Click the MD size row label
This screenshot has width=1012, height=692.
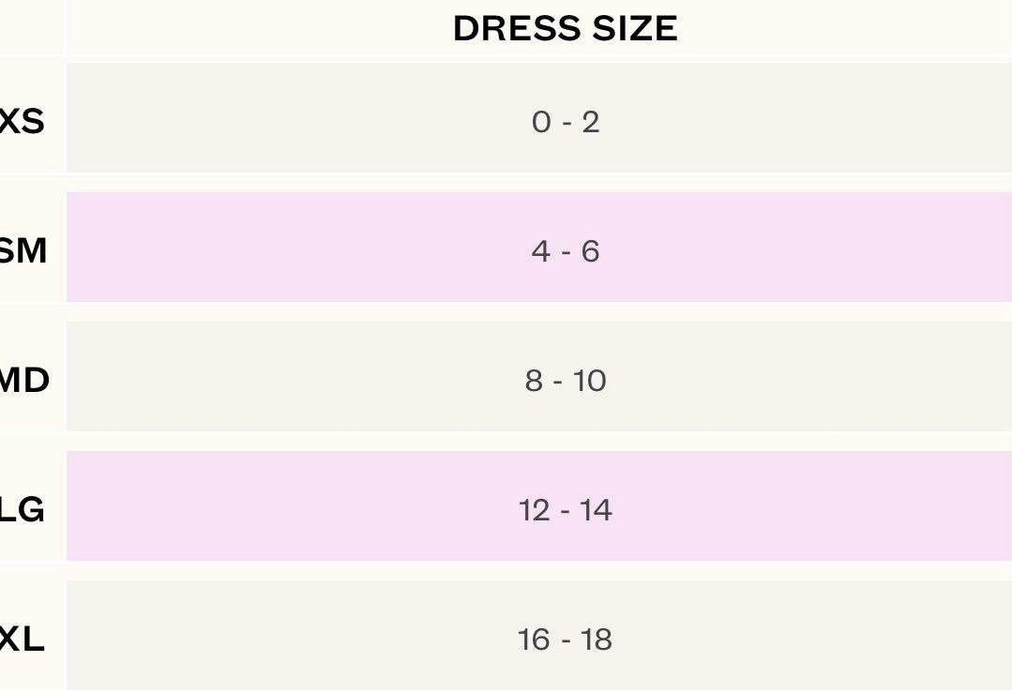pyautogui.click(x=24, y=381)
